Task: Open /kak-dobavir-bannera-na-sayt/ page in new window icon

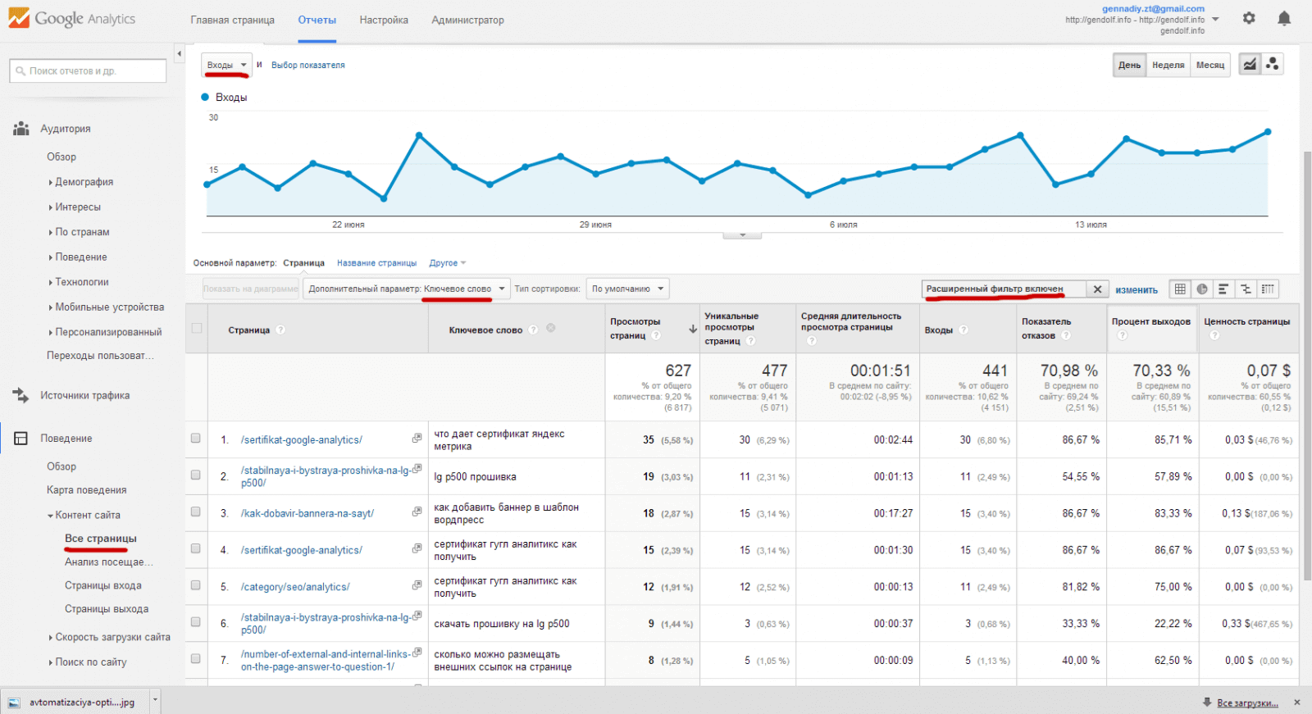Action: coord(417,512)
